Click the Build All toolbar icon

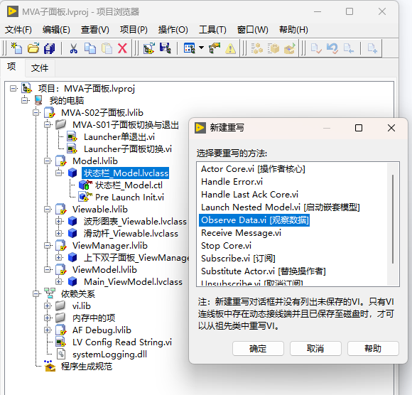[x=256, y=48]
